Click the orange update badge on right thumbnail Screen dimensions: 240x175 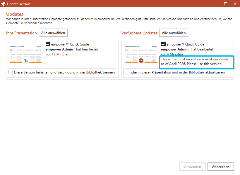[x=141, y=61]
